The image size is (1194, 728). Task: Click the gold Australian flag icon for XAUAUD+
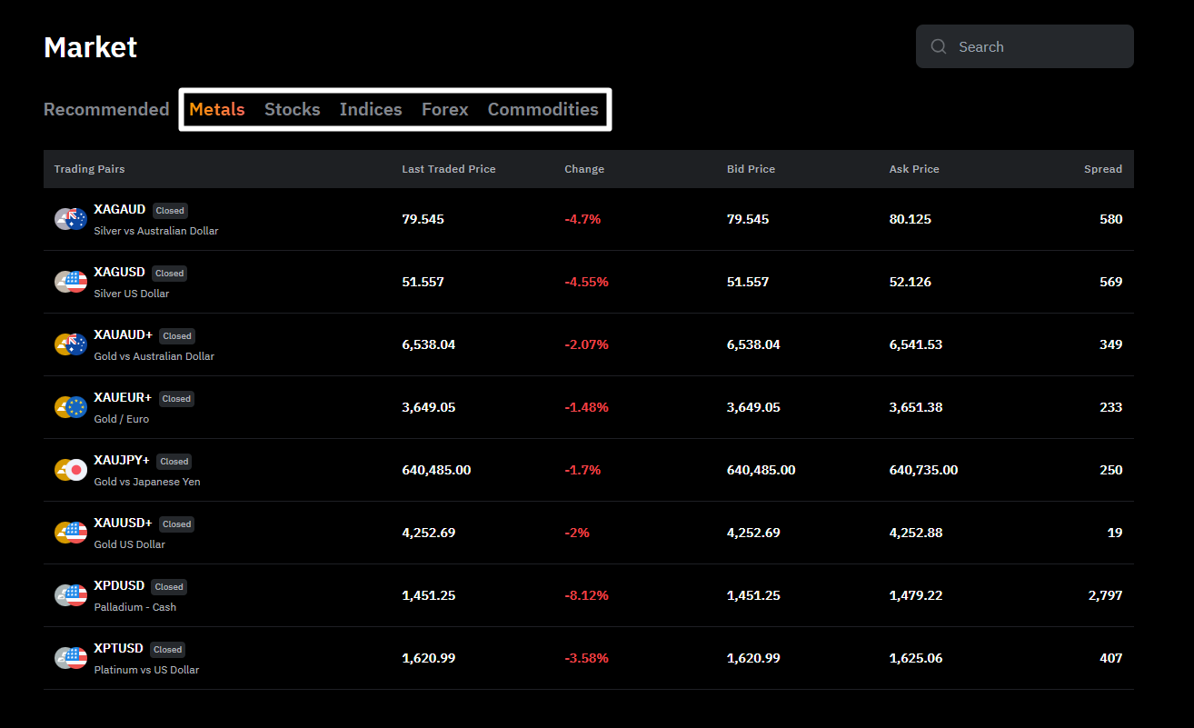point(70,344)
